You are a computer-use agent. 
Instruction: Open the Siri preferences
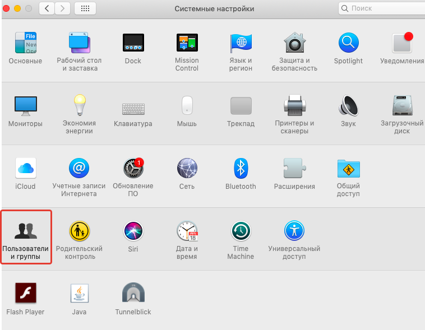(133, 231)
